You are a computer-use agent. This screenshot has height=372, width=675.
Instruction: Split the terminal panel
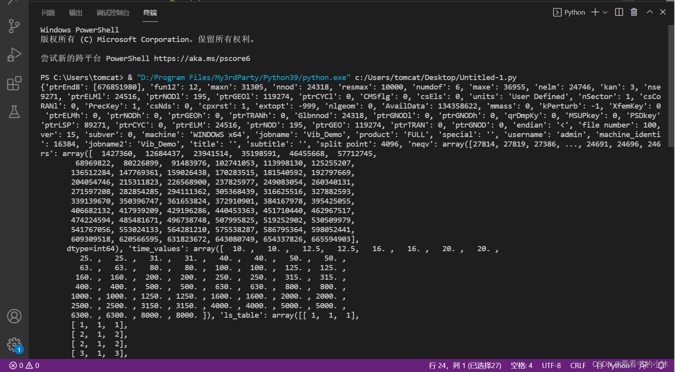(619, 12)
